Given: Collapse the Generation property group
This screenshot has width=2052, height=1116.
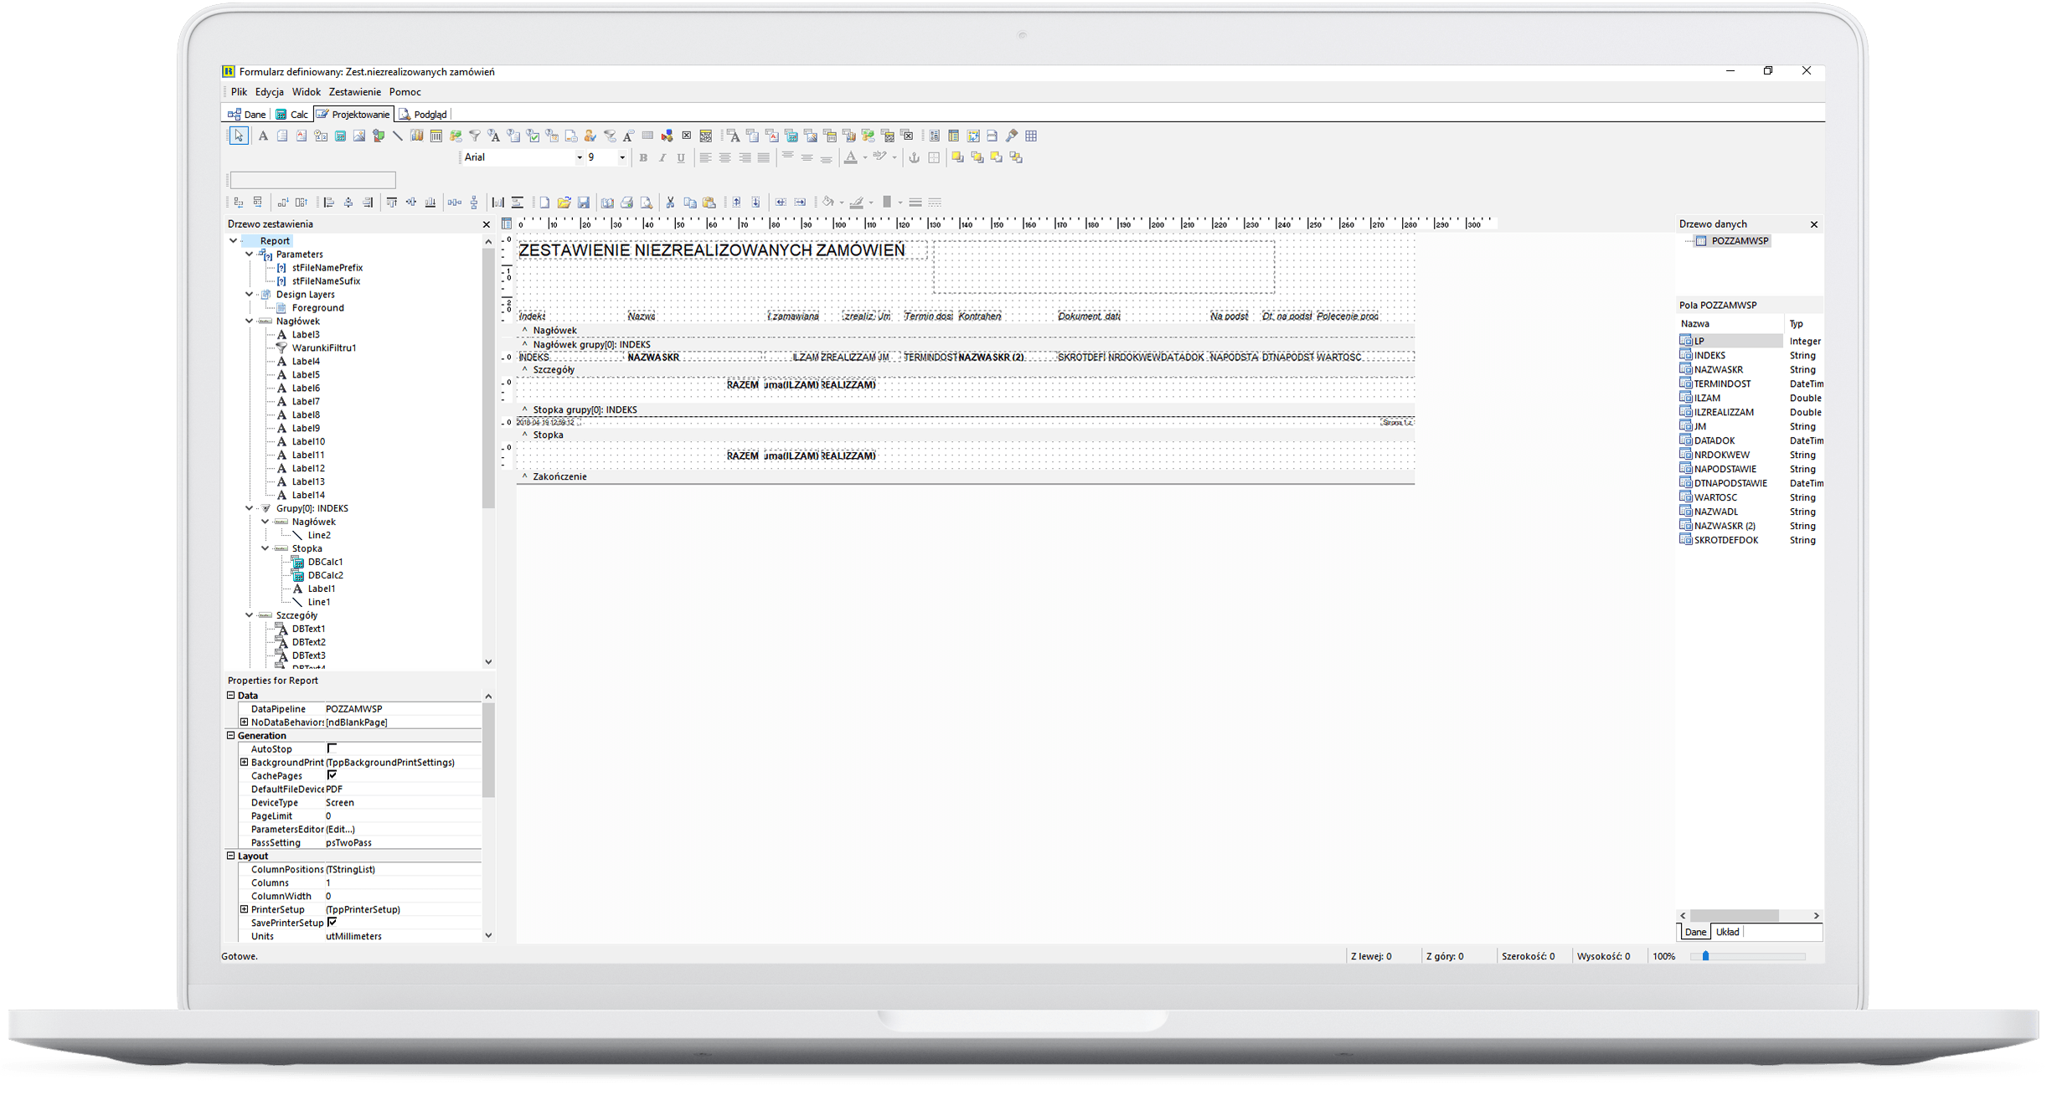Looking at the screenshot, I should tap(231, 735).
